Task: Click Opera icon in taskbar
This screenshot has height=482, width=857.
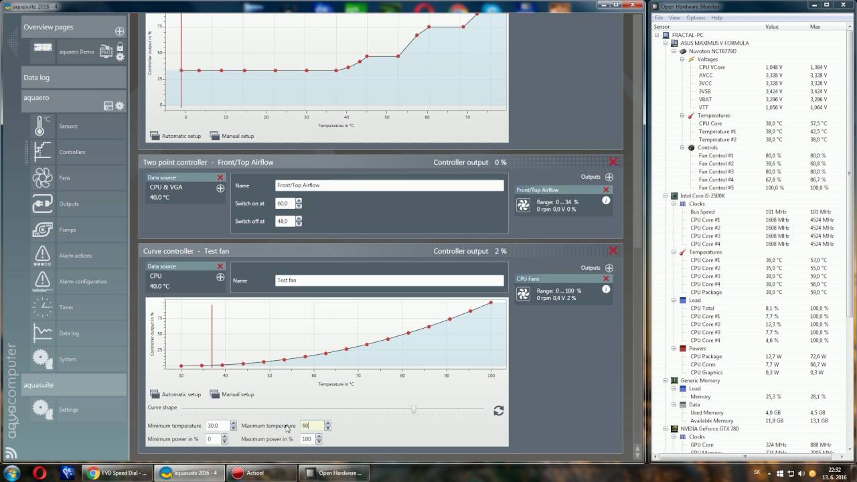Action: pyautogui.click(x=40, y=473)
